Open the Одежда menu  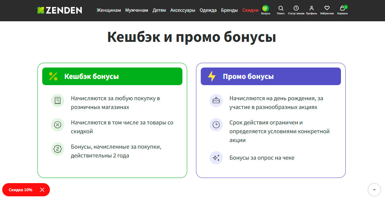pos(208,10)
